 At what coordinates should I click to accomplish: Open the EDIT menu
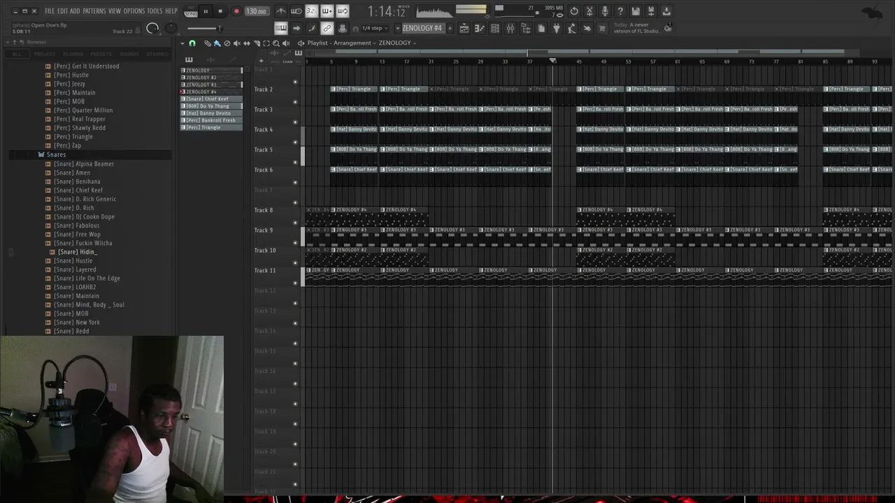pos(62,11)
